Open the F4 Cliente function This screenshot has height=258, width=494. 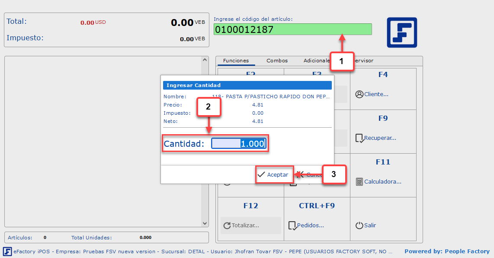click(x=383, y=89)
